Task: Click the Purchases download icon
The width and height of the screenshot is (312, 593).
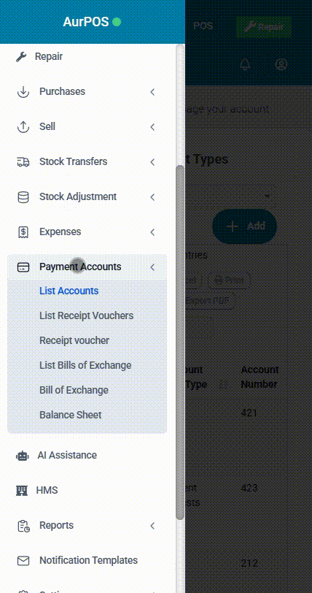Action: [x=23, y=92]
